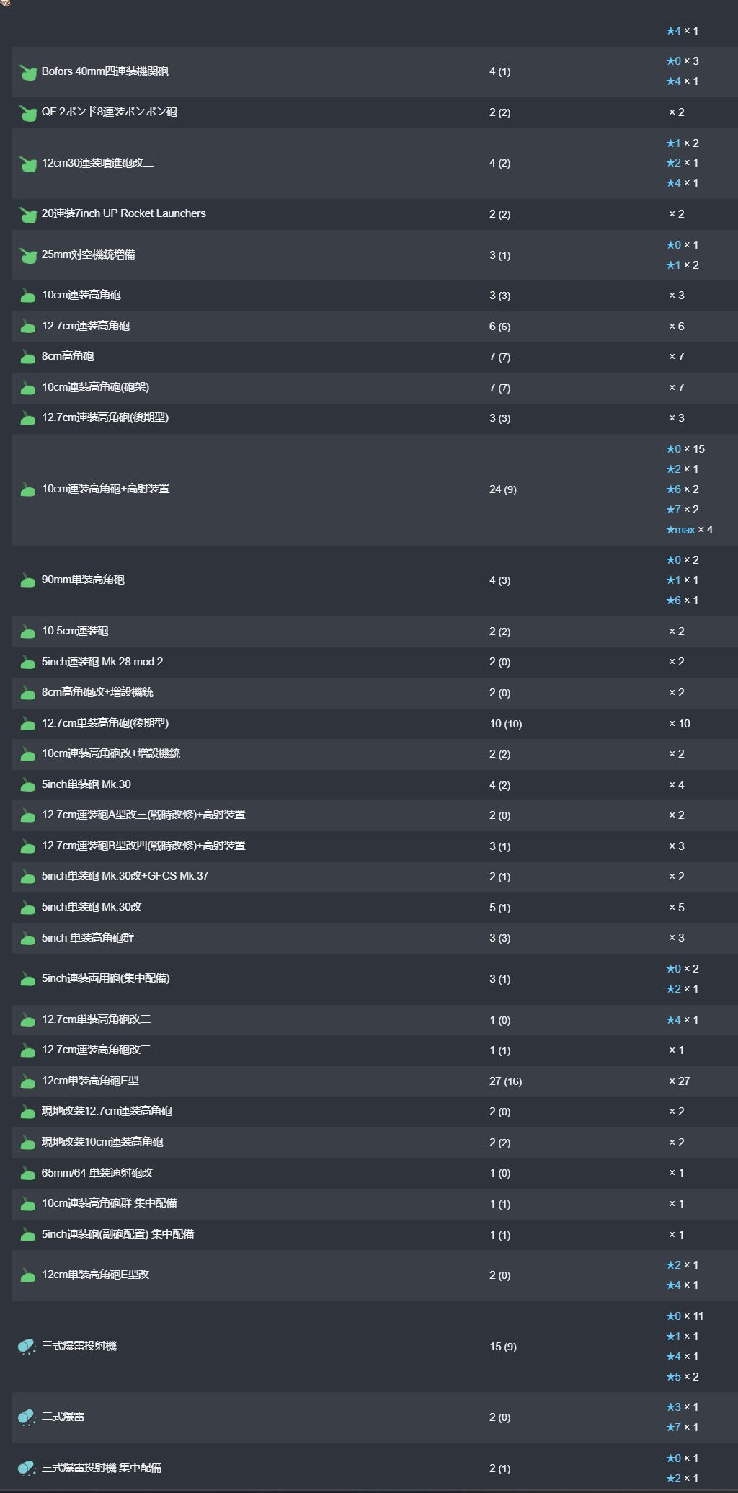This screenshot has height=1493, width=738.
Task: Click the × 27 quantity entry
Action: pyautogui.click(x=680, y=1081)
